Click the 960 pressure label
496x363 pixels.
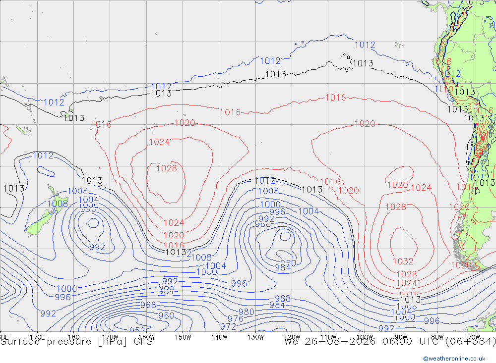pos(166,315)
